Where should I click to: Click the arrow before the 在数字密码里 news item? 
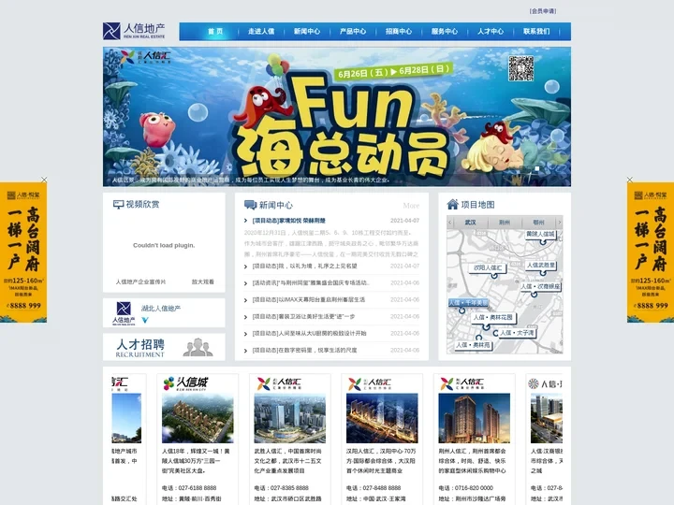pyautogui.click(x=245, y=351)
